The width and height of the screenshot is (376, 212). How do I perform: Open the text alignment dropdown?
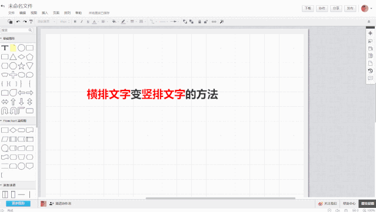[x=104, y=22]
